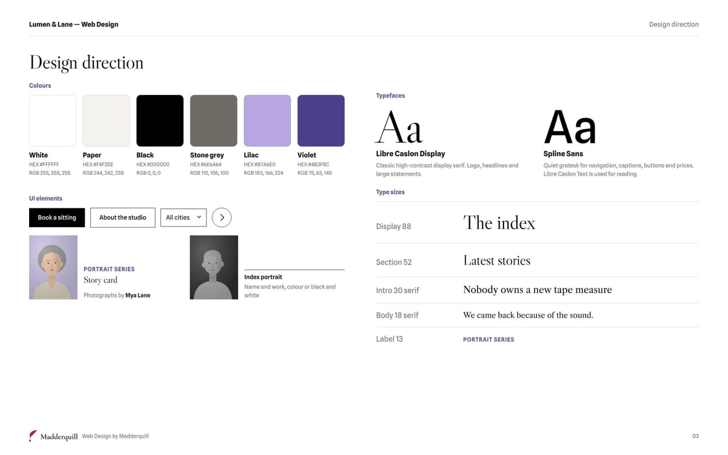Click the Colours section heading

[40, 86]
